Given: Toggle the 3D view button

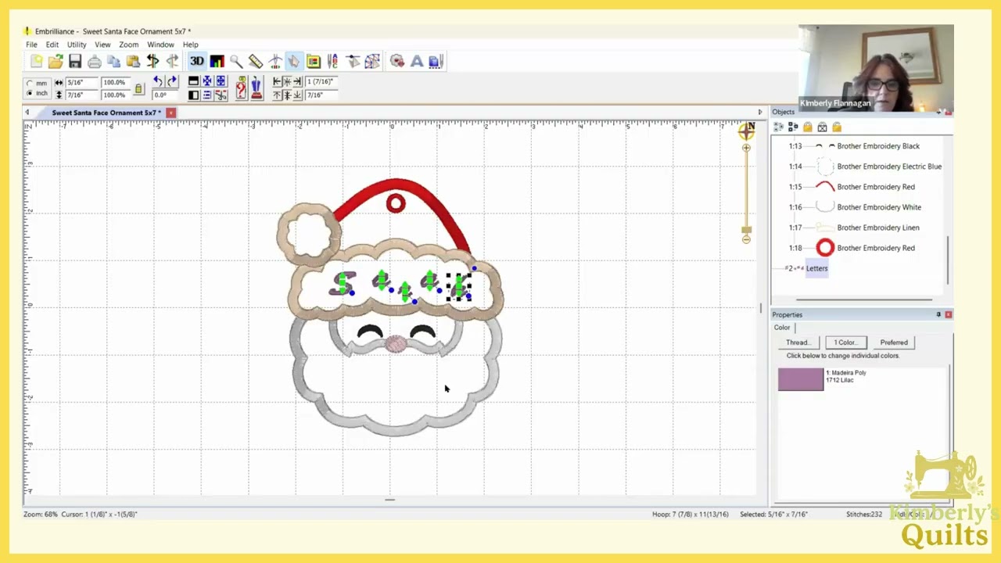Looking at the screenshot, I should click(x=197, y=61).
